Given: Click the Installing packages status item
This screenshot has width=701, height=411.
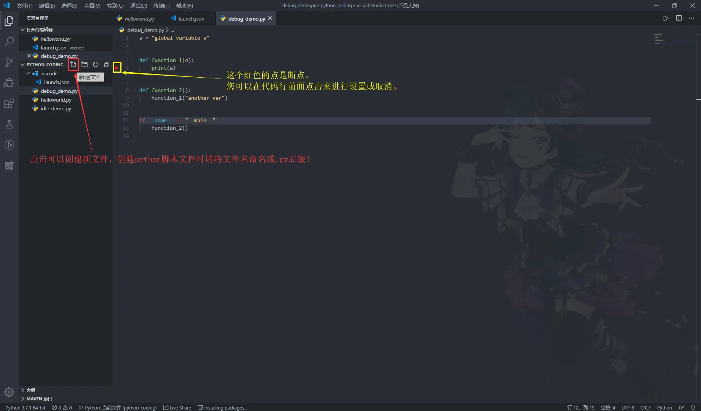Looking at the screenshot, I should pyautogui.click(x=222, y=408).
